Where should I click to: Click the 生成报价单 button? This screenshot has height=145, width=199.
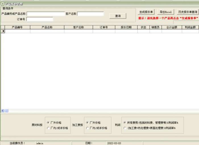click(x=146, y=12)
